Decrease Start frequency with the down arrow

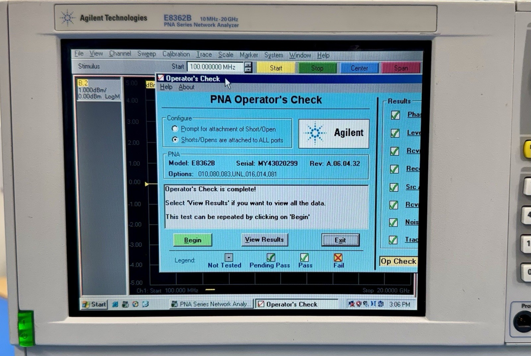[248, 70]
